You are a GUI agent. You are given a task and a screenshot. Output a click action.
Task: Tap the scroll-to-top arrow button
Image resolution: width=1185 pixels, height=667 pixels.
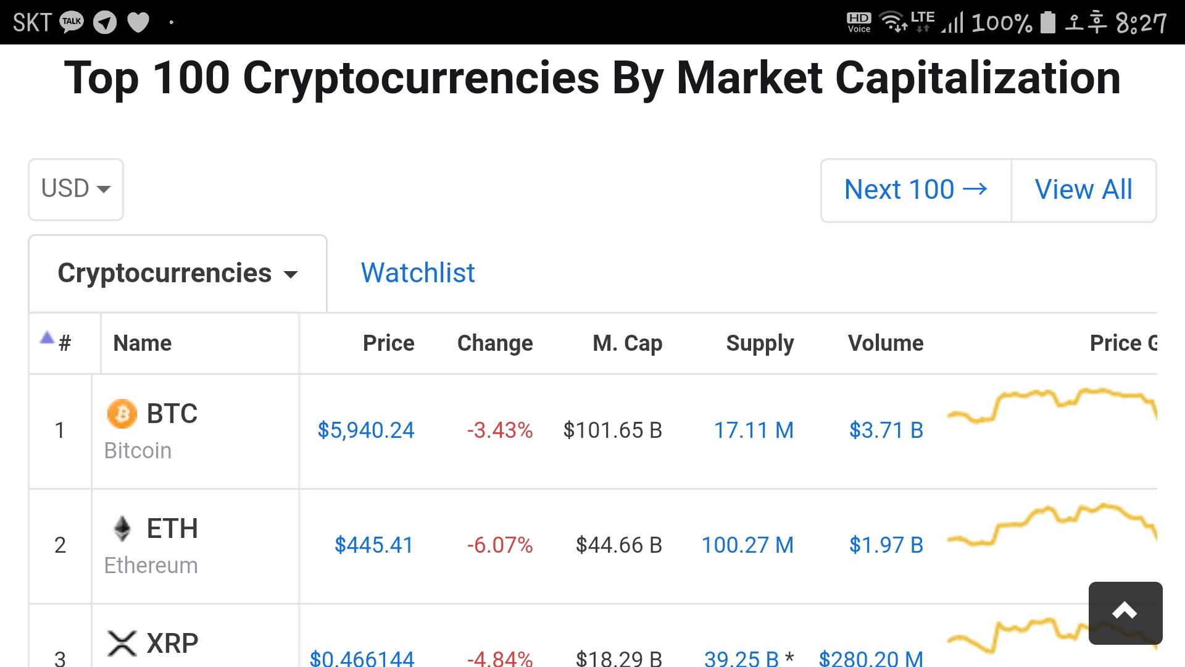[x=1125, y=612]
